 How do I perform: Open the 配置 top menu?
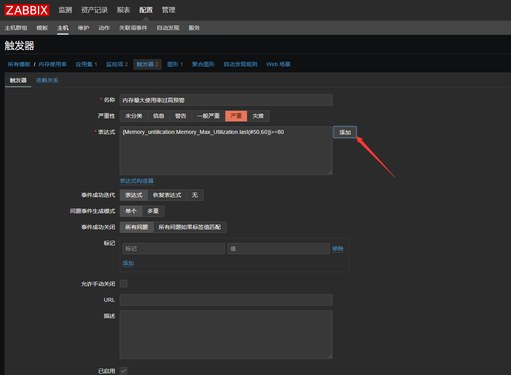tap(146, 10)
